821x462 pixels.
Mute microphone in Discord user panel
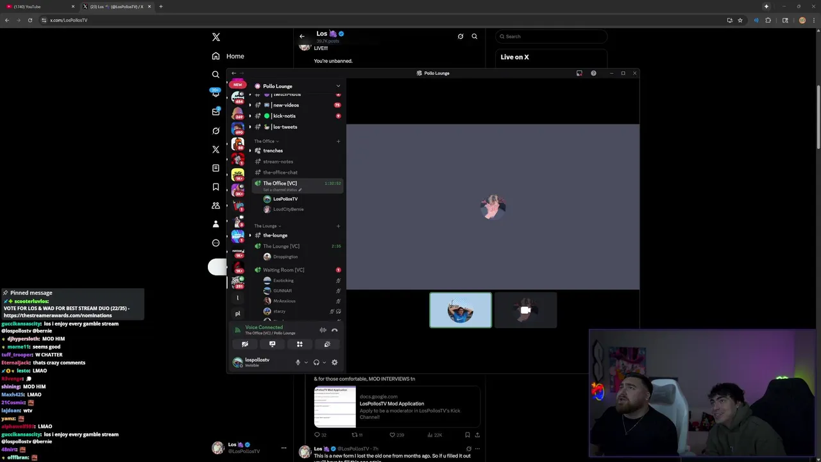298,363
